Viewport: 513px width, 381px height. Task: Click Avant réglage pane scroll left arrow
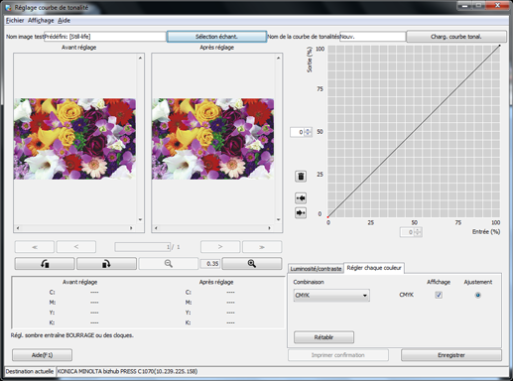pos(18,228)
